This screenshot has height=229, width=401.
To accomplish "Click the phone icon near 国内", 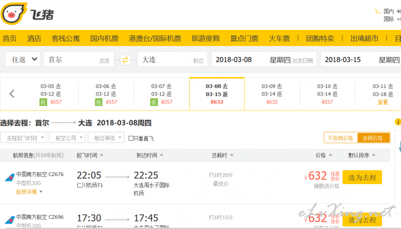I will click(x=377, y=11).
